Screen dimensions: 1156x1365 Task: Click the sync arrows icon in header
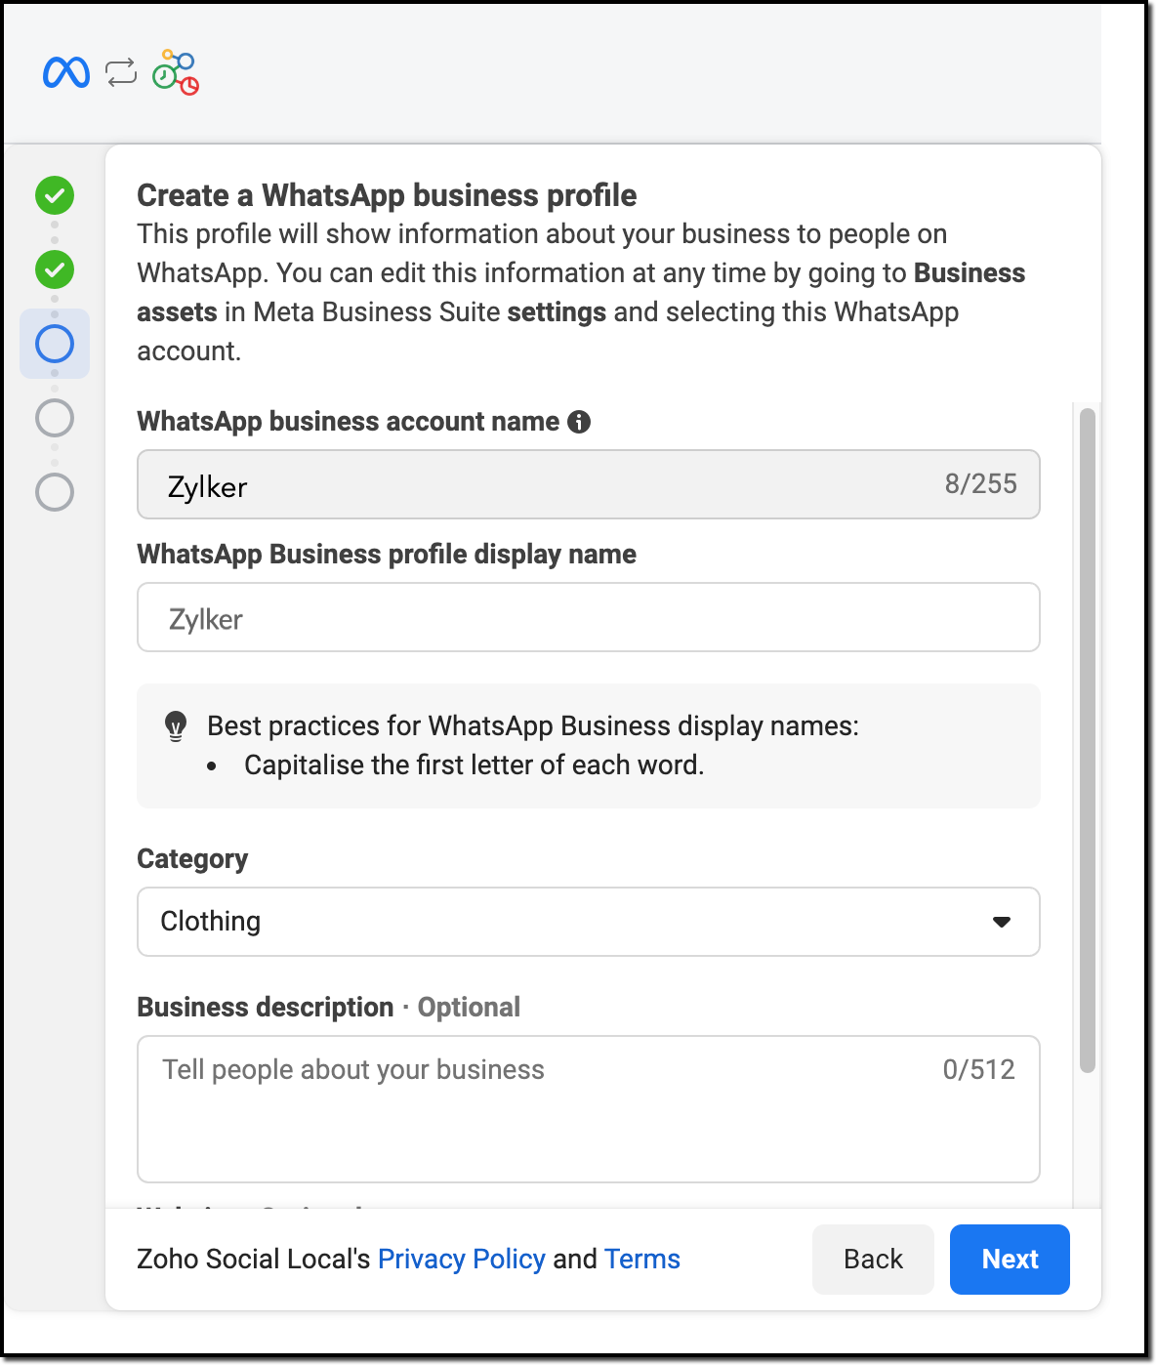[x=121, y=72]
